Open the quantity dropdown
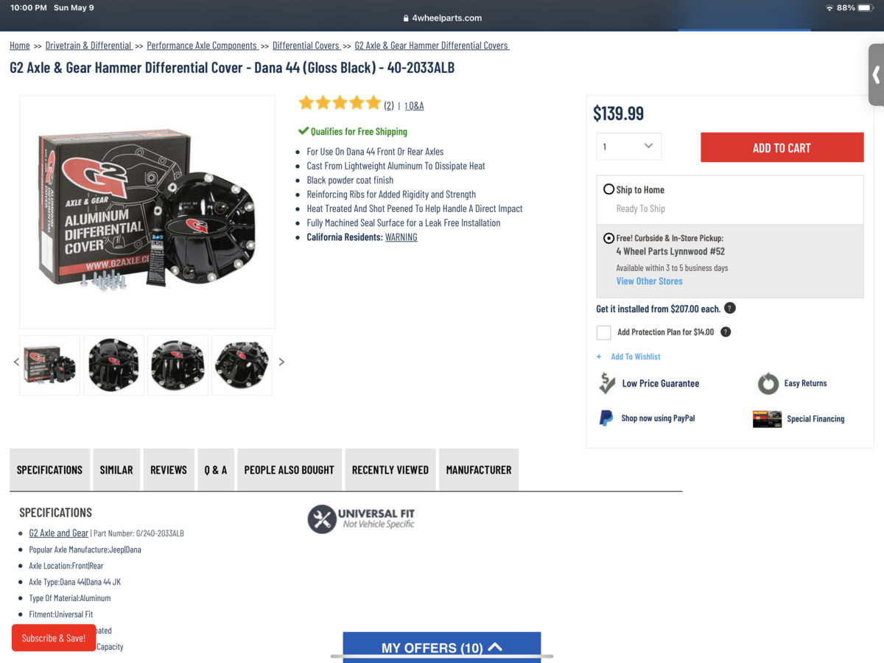 (628, 146)
